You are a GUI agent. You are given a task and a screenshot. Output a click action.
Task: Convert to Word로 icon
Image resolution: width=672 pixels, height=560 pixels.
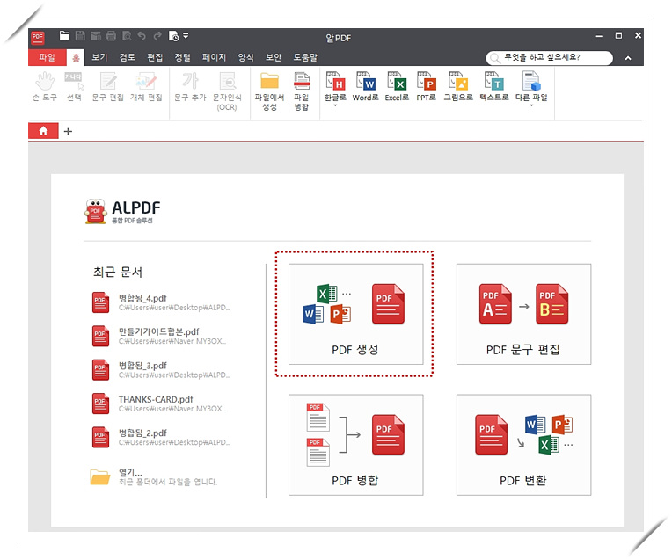coord(366,87)
